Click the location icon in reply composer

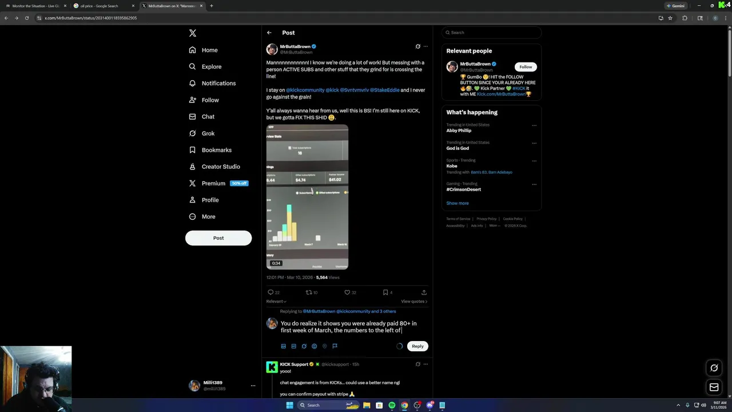coord(324,346)
